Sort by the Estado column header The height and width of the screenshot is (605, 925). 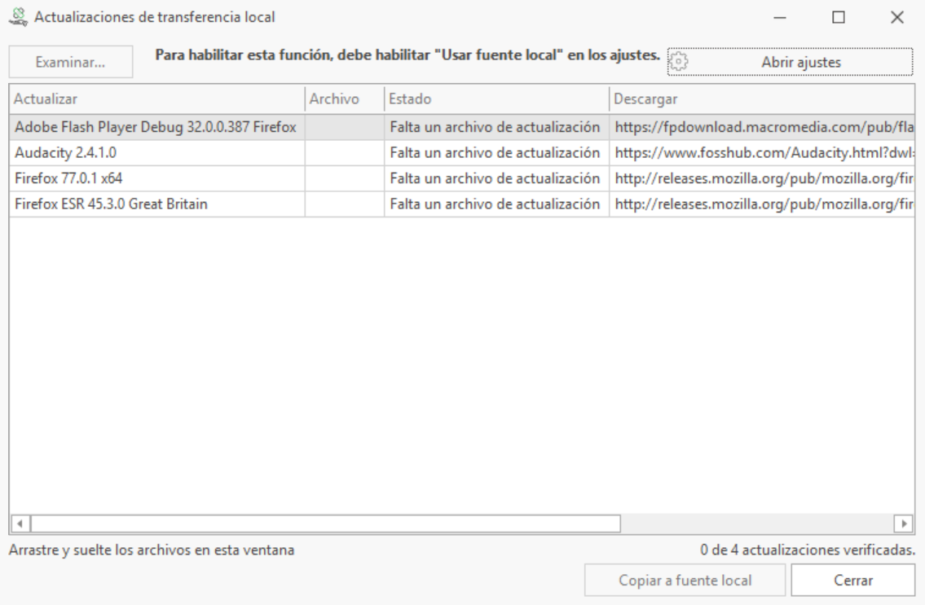(496, 99)
